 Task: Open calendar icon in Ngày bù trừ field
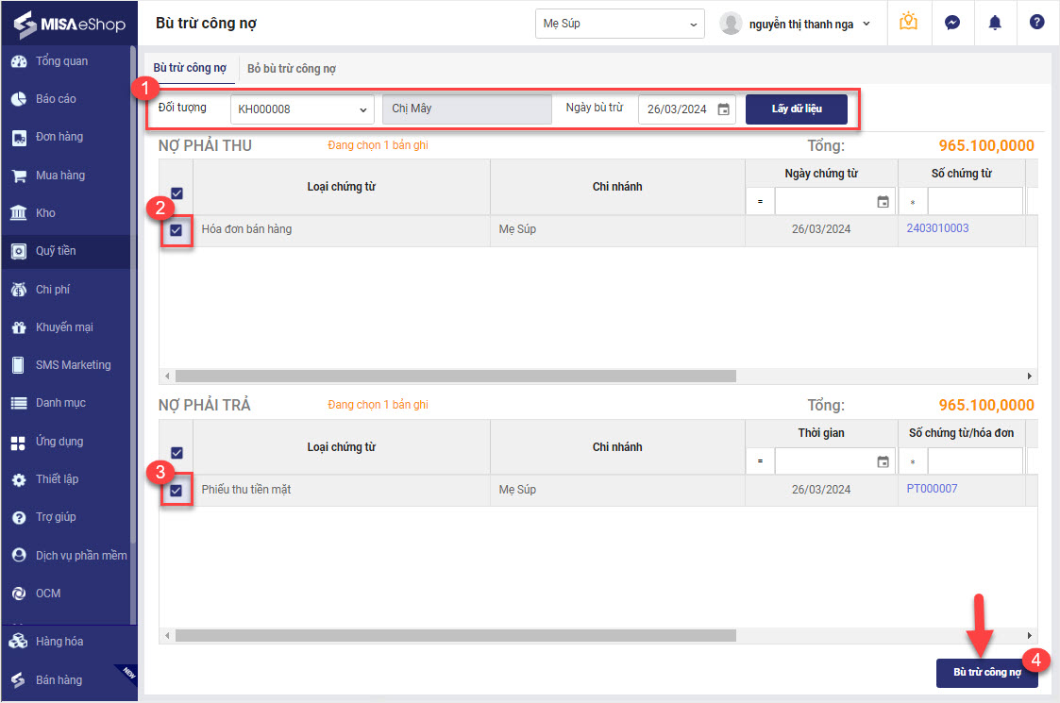coord(724,109)
